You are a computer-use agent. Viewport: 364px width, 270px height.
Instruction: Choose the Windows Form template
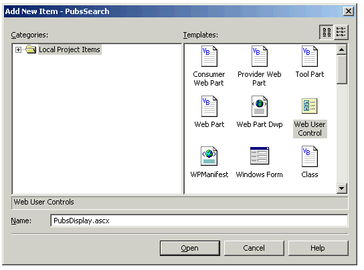click(260, 162)
